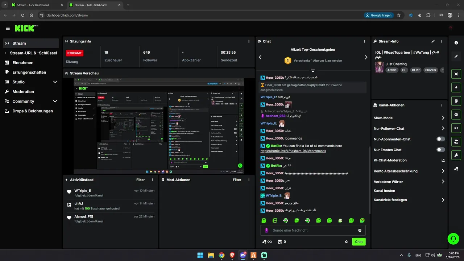Select the Arabic stream tag
This screenshot has height=261, width=464.
[391, 70]
